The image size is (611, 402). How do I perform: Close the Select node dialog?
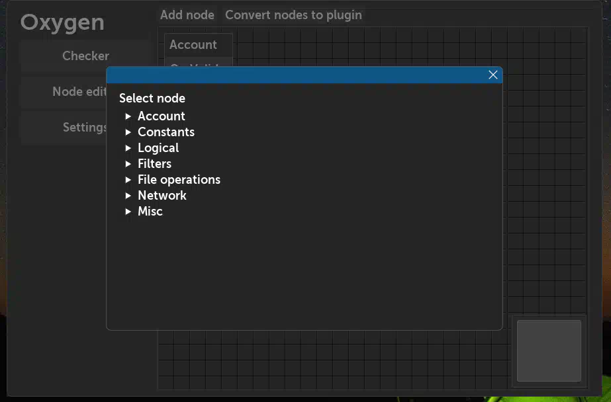coord(493,75)
